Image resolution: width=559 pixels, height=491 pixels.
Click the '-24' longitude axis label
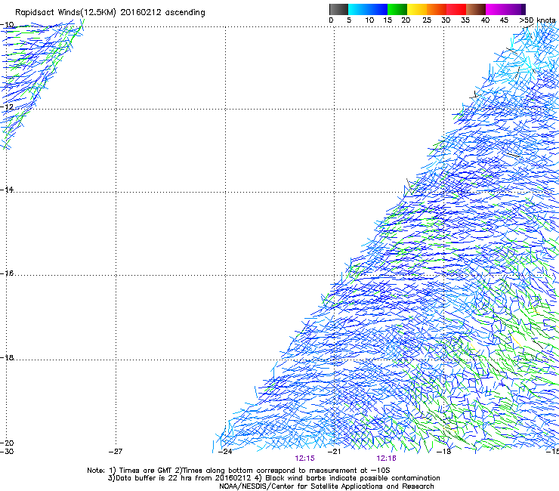click(225, 452)
